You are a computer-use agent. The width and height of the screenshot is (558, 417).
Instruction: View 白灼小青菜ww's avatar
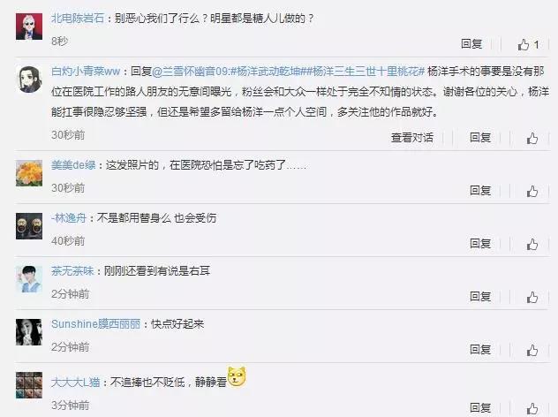click(x=29, y=79)
